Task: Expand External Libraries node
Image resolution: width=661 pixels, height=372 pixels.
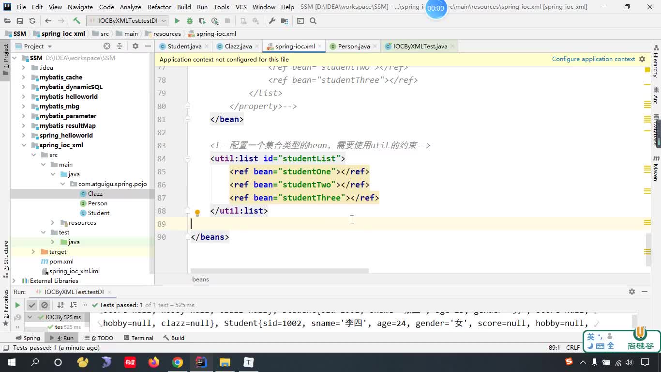Action: pos(14,281)
